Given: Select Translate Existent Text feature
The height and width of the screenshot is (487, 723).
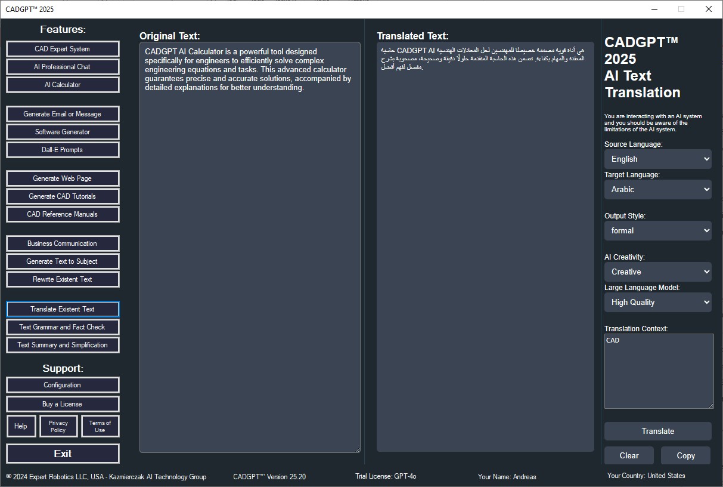Looking at the screenshot, I should [63, 309].
